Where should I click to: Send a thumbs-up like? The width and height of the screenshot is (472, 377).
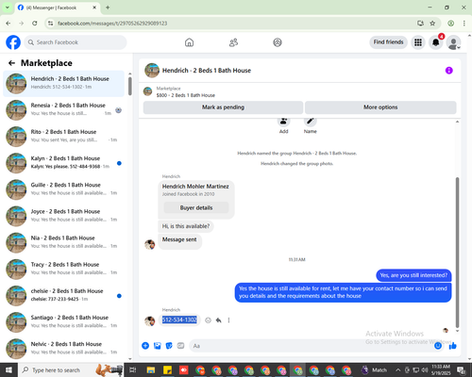453,346
